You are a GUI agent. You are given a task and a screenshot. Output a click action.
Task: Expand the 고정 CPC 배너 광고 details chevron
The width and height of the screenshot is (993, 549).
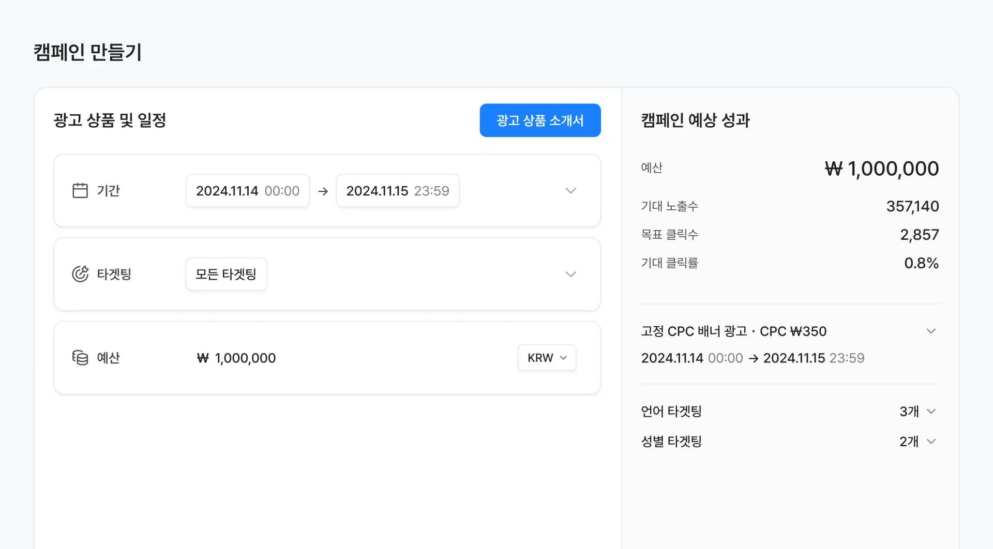pyautogui.click(x=931, y=331)
